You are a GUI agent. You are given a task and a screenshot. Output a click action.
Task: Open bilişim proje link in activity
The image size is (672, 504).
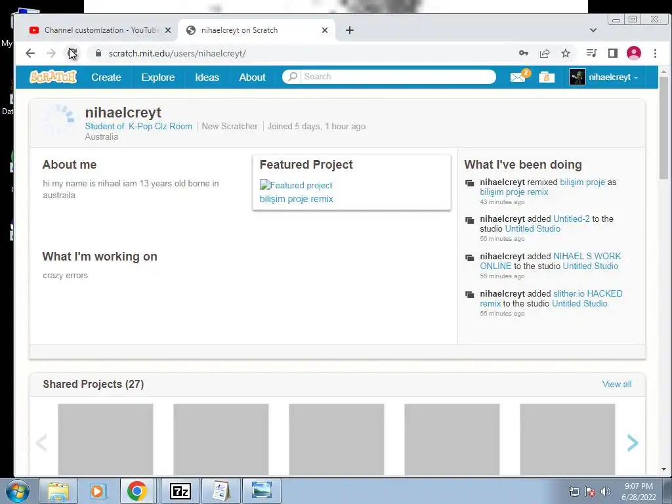pyautogui.click(x=583, y=182)
